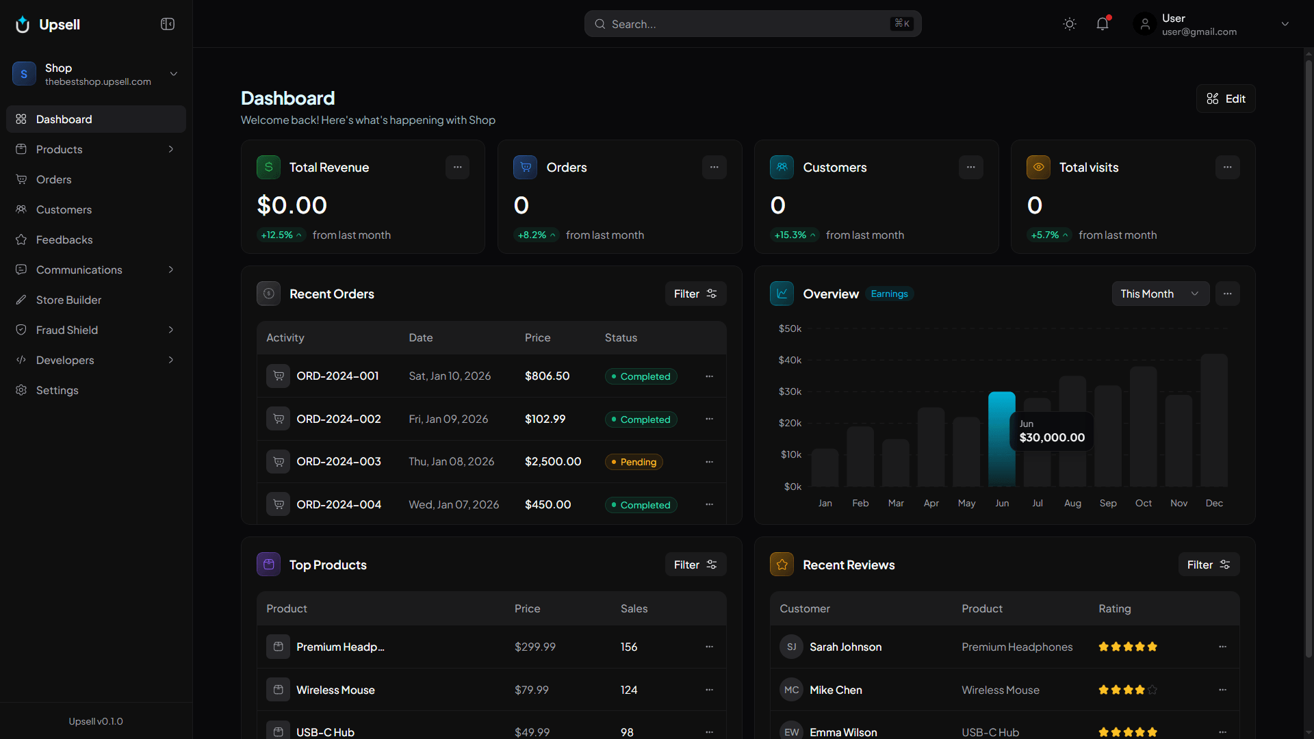This screenshot has height=739, width=1314.
Task: Open the user profile dropdown arrow
Action: point(1285,23)
